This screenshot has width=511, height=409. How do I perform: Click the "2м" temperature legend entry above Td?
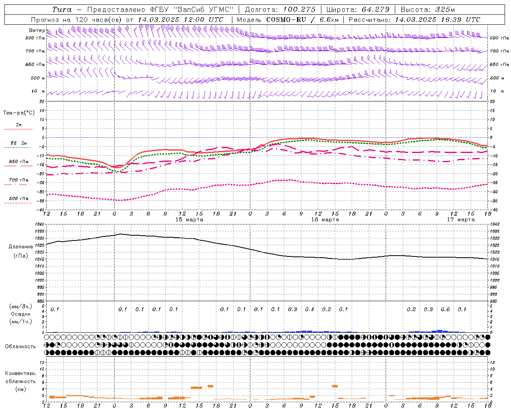[19, 125]
